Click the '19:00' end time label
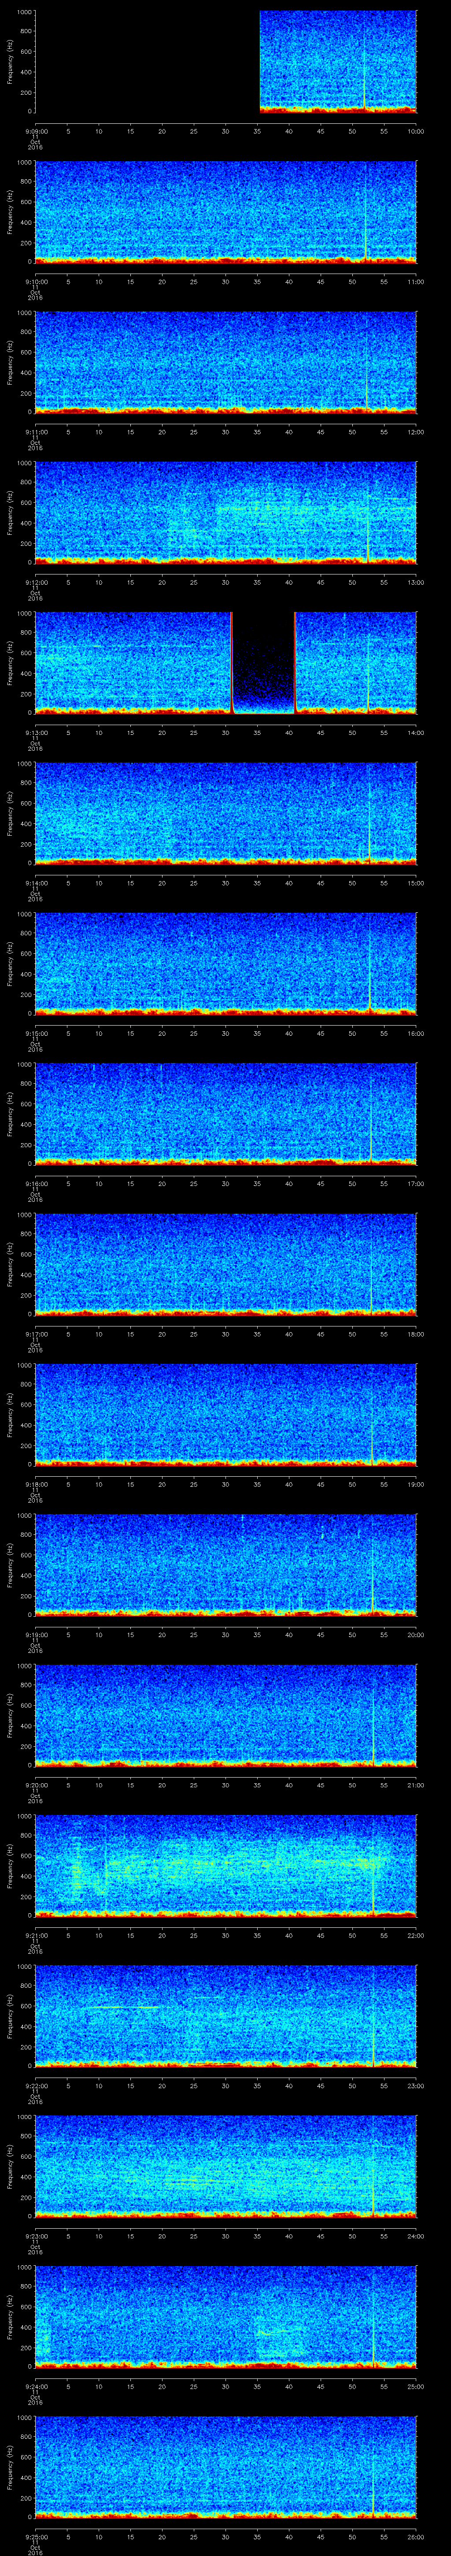The height and width of the screenshot is (2556, 451). pyautogui.click(x=416, y=1484)
